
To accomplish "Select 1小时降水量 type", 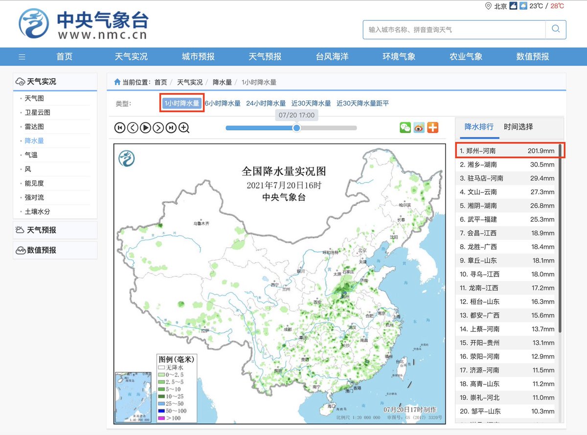I will coord(182,103).
